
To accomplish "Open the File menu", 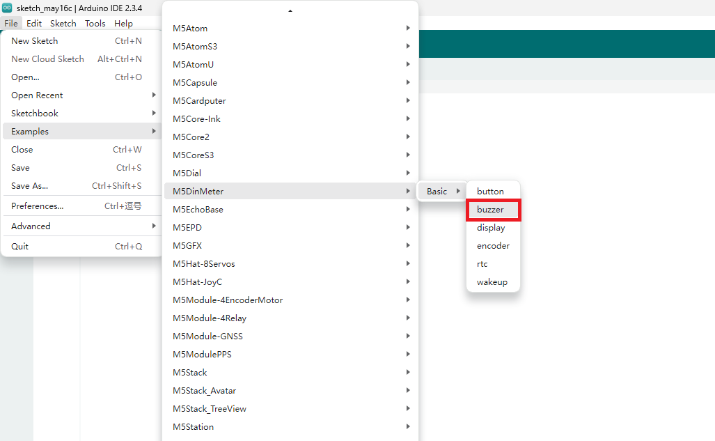I will click(11, 23).
